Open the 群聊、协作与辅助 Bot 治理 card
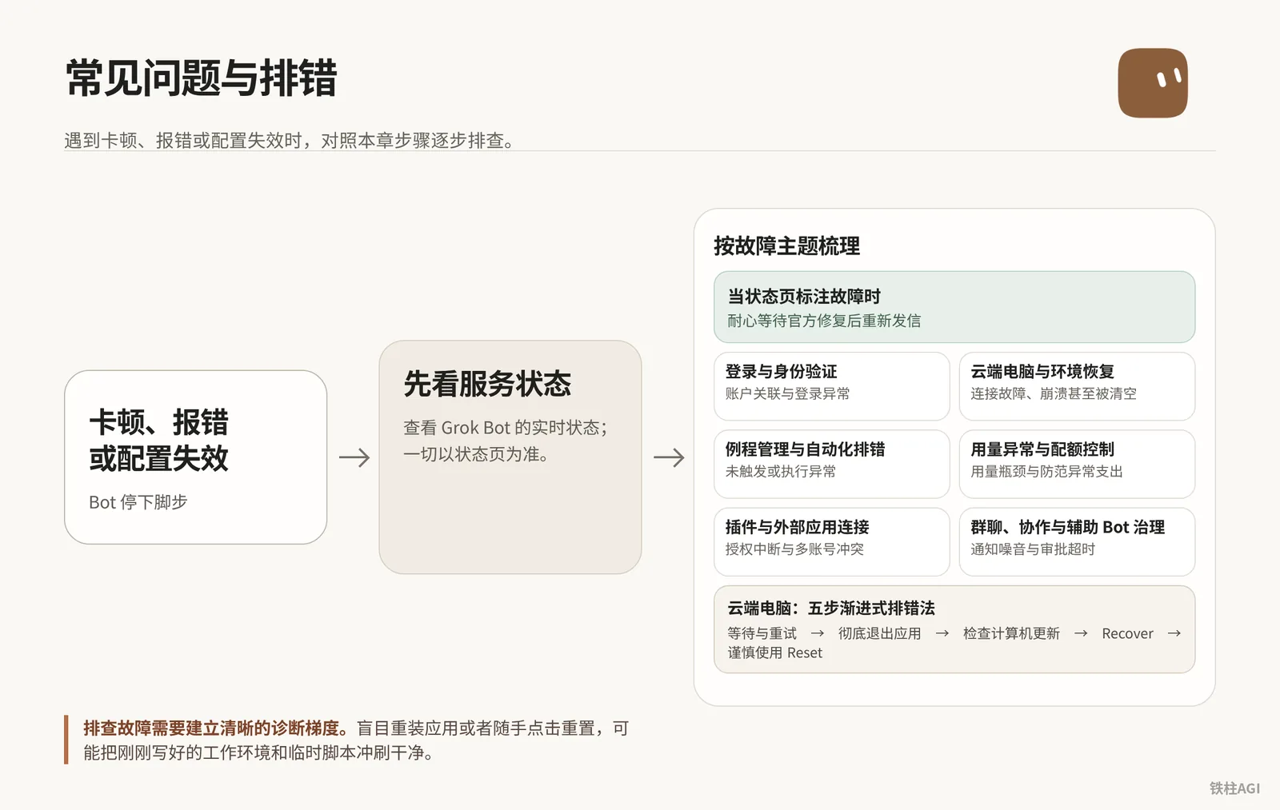 click(1077, 541)
